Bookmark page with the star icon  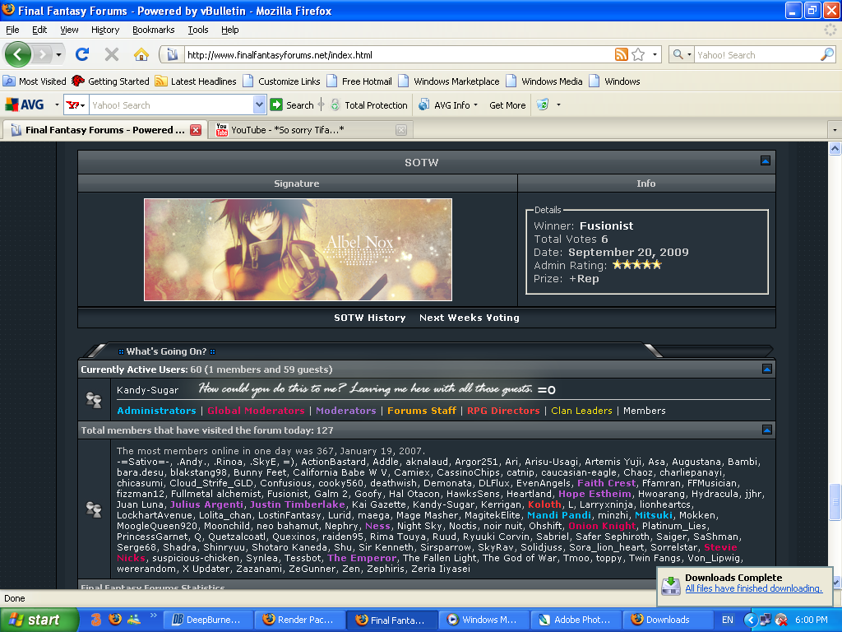tap(638, 55)
